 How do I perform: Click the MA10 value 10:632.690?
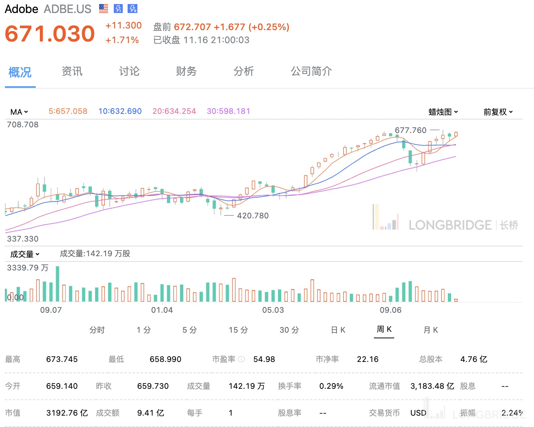tap(120, 111)
